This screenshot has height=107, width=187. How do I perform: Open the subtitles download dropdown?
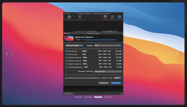(x=108, y=72)
